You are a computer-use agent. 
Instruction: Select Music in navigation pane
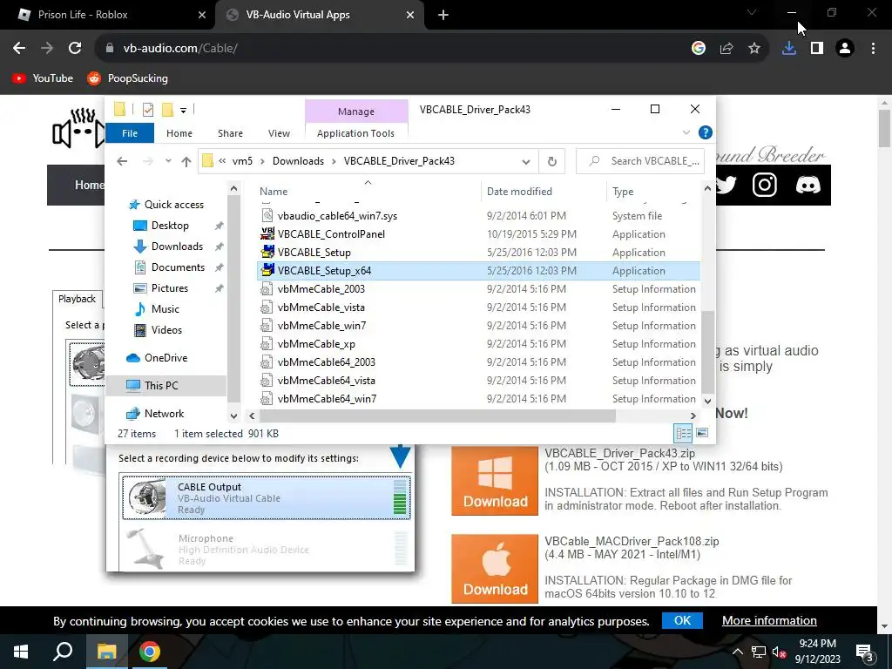point(165,309)
